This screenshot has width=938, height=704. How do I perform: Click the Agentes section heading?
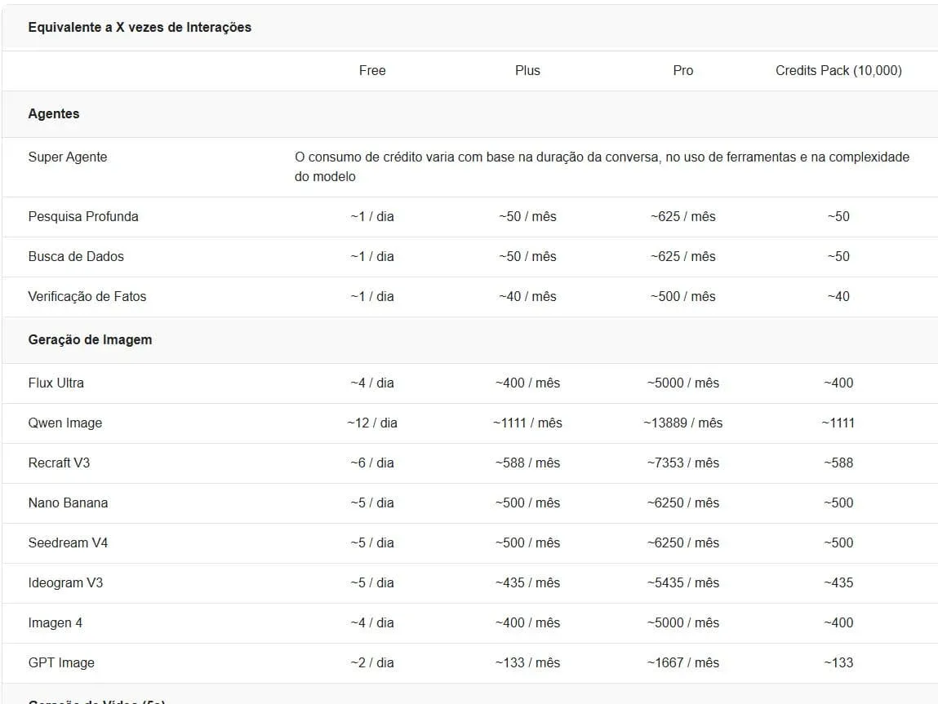coord(54,113)
